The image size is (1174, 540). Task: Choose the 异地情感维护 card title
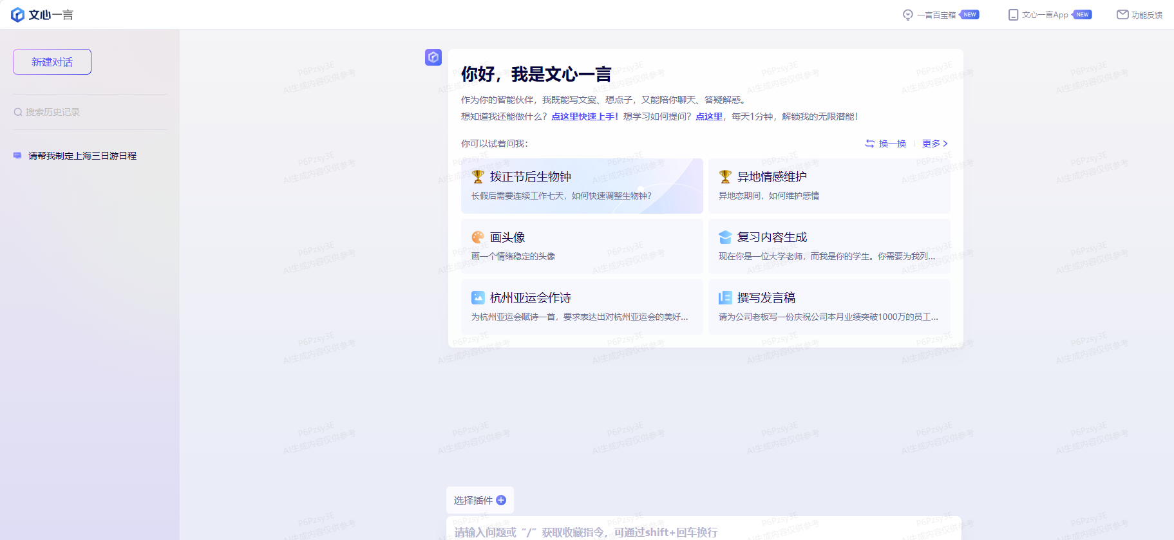point(772,176)
